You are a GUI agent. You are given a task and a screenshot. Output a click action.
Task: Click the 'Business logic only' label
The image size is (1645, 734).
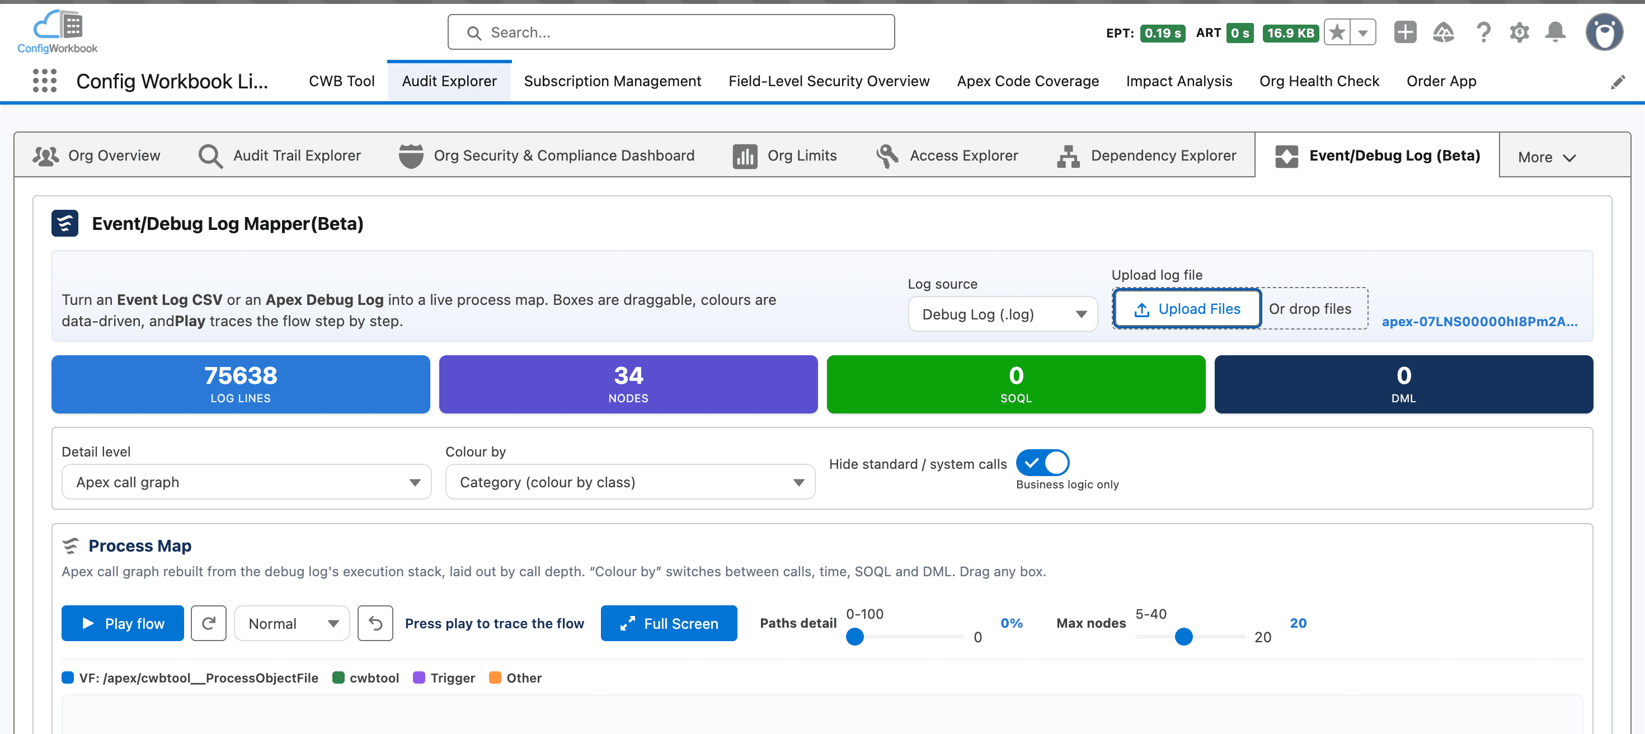coord(1067,484)
